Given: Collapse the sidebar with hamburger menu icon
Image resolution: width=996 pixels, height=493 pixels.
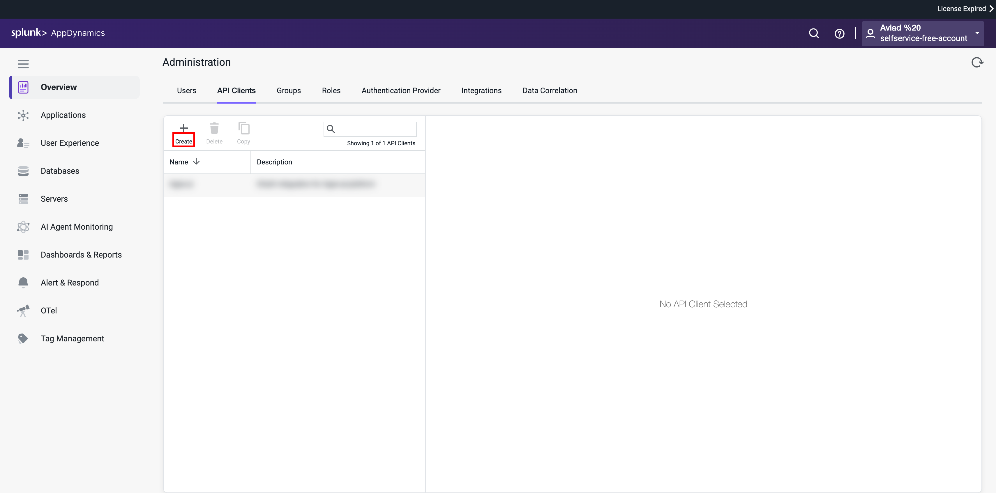Looking at the screenshot, I should [x=23, y=64].
